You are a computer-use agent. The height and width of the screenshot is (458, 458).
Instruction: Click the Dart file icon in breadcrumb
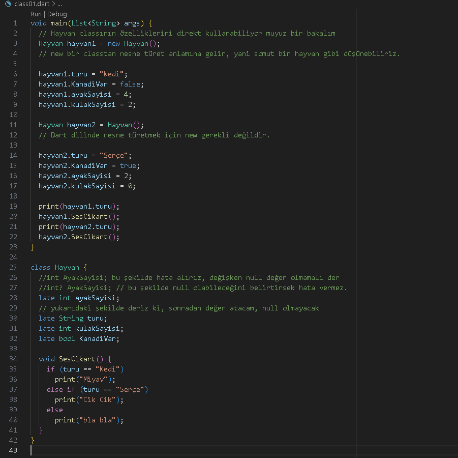8,4
